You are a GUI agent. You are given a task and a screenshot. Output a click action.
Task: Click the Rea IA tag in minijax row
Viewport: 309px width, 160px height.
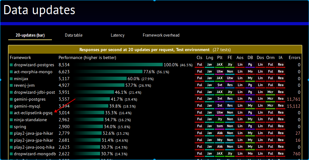[281, 78]
